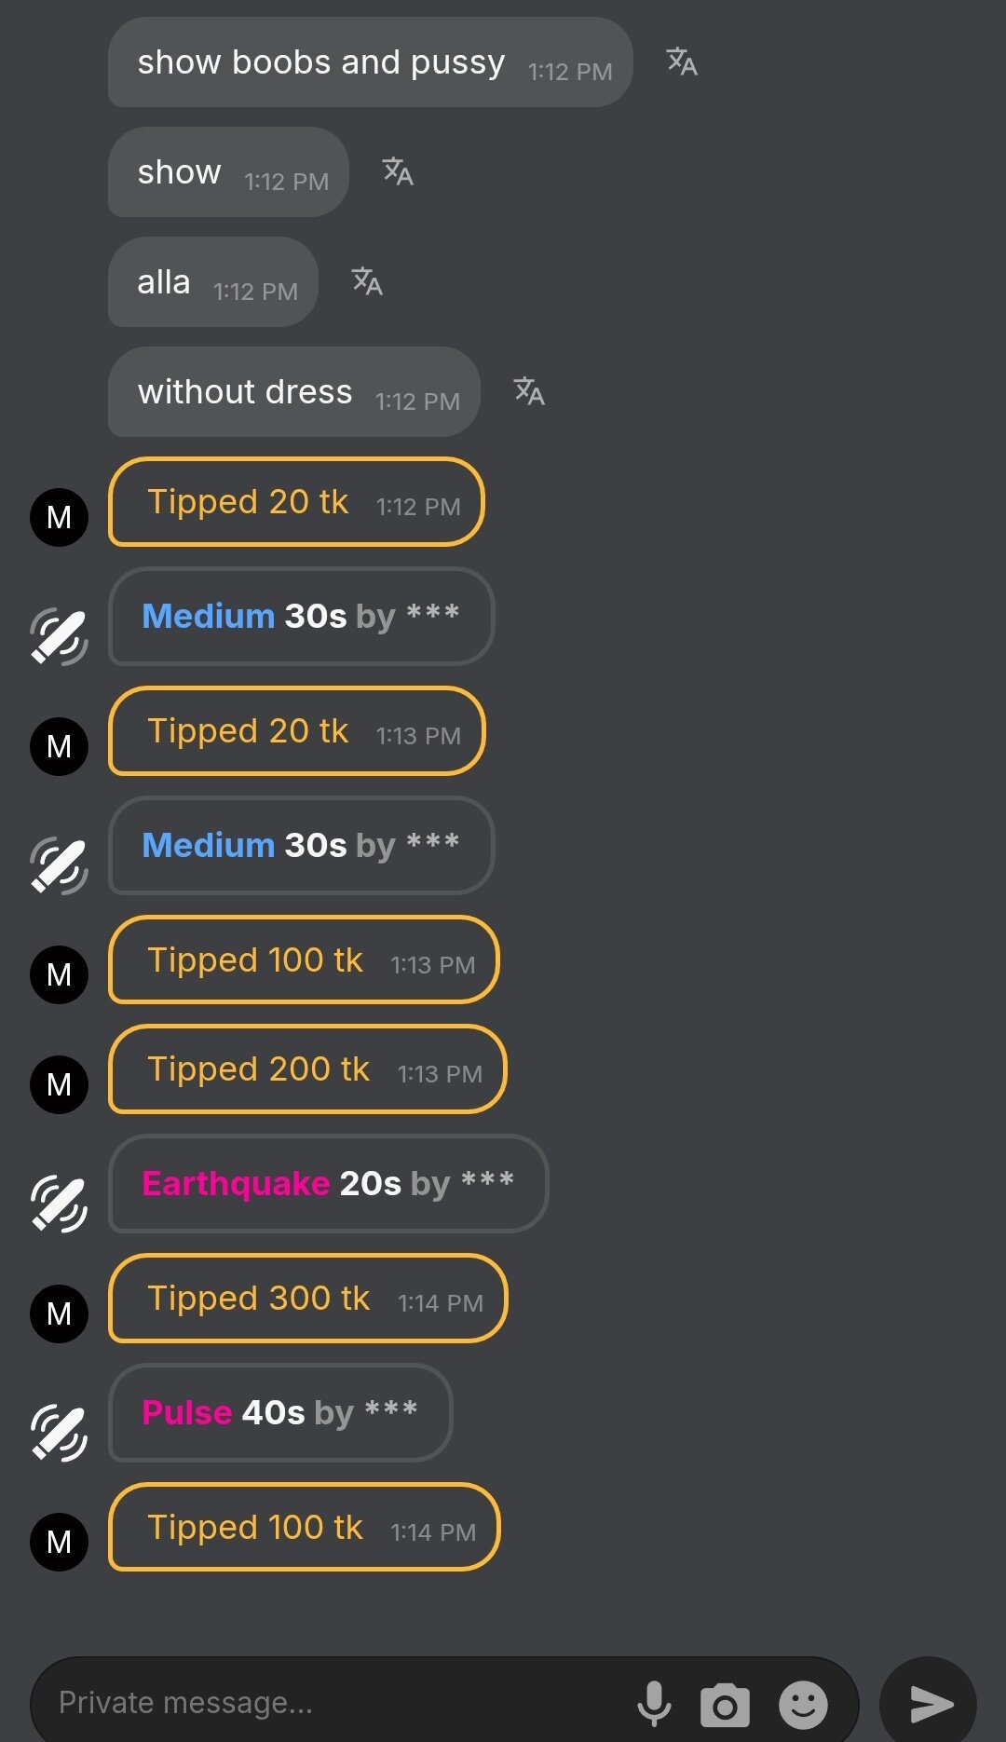
Task: Tap the M avatar beside Tipped 200 tk
Action: (x=59, y=1084)
